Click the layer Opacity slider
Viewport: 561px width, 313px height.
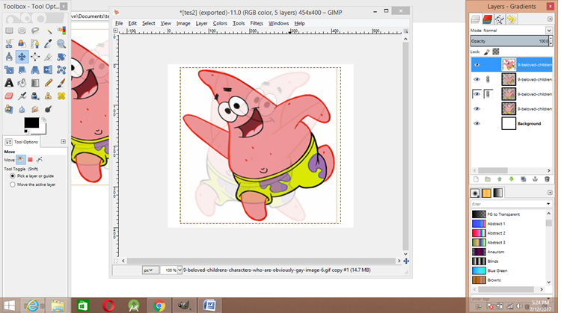click(x=509, y=41)
